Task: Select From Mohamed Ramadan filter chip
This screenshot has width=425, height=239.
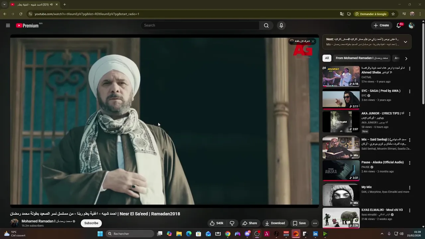Action: click(362, 58)
